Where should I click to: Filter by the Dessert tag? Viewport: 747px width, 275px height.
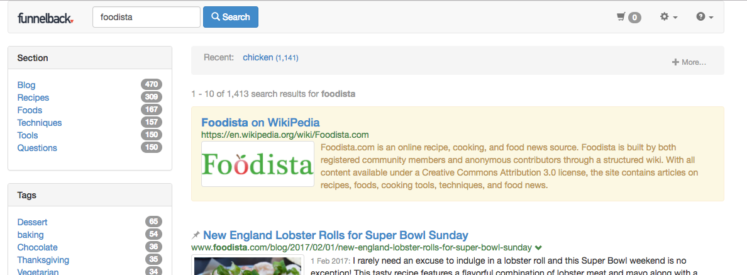(33, 222)
